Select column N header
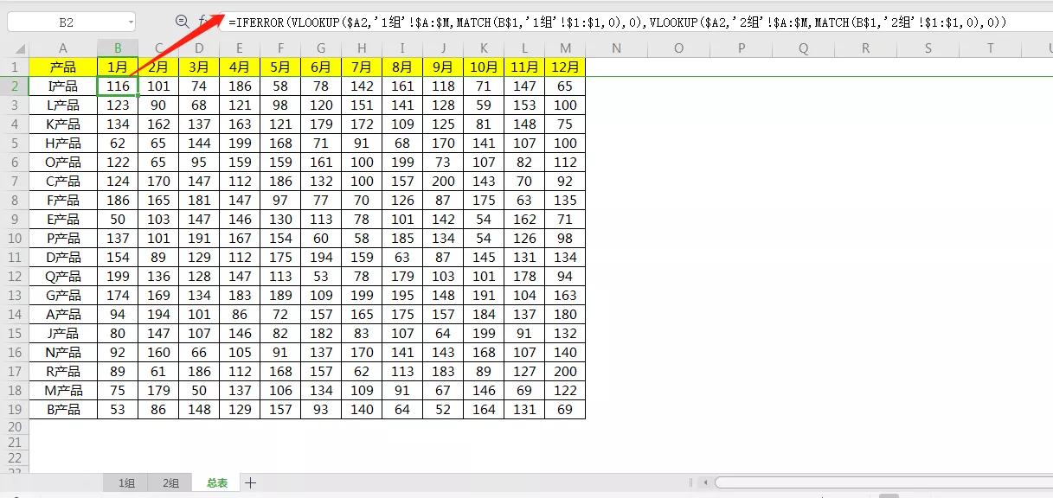The image size is (1053, 498). (x=616, y=48)
